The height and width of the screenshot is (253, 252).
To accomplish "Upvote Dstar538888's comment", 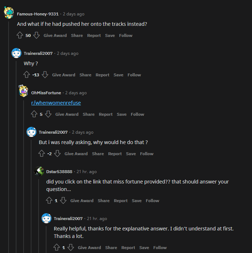I will click(x=49, y=200).
